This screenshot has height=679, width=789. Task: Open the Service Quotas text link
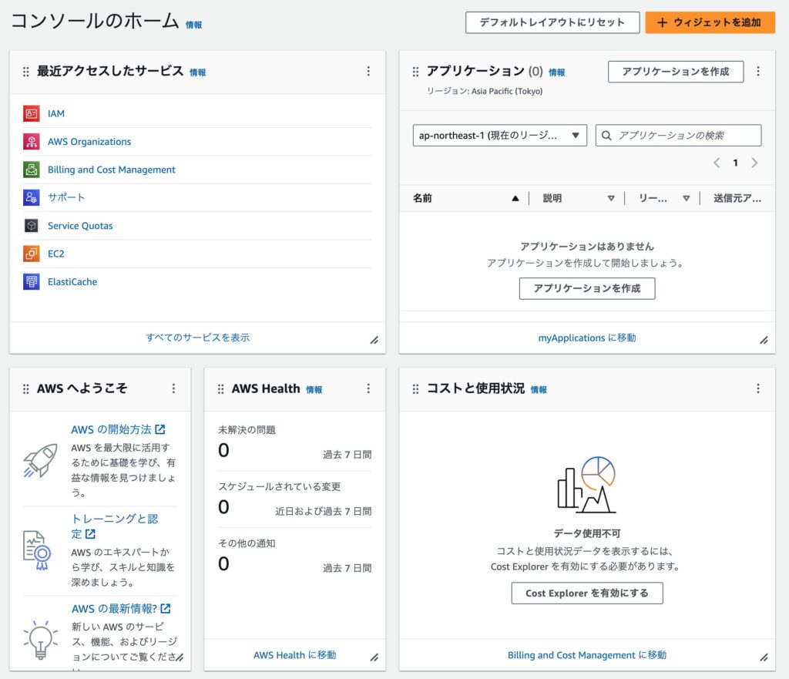point(80,226)
